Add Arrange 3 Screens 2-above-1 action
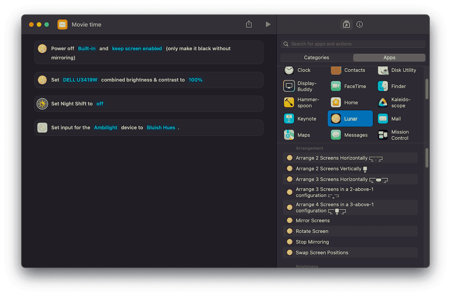Screen dimensions: 451x296 [x=350, y=192]
